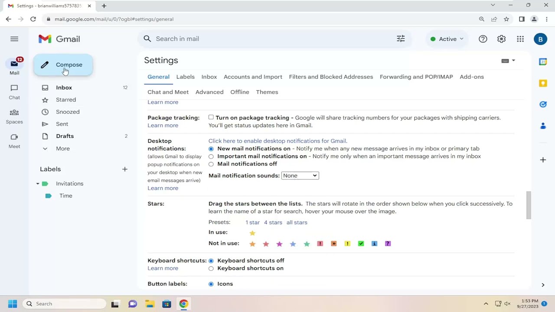Click the Compose button

(63, 65)
